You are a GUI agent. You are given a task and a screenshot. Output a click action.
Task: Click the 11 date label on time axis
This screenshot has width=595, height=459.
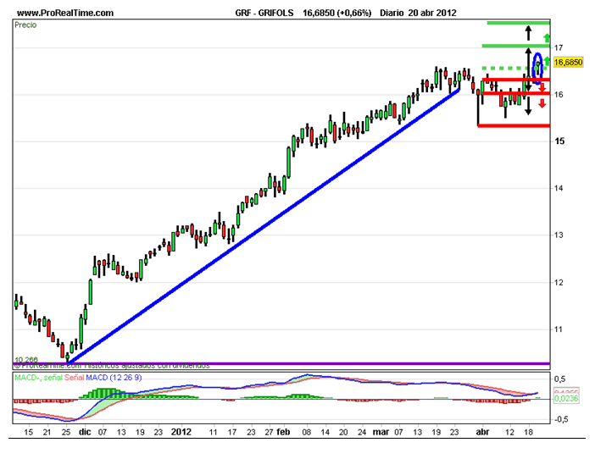(214, 432)
